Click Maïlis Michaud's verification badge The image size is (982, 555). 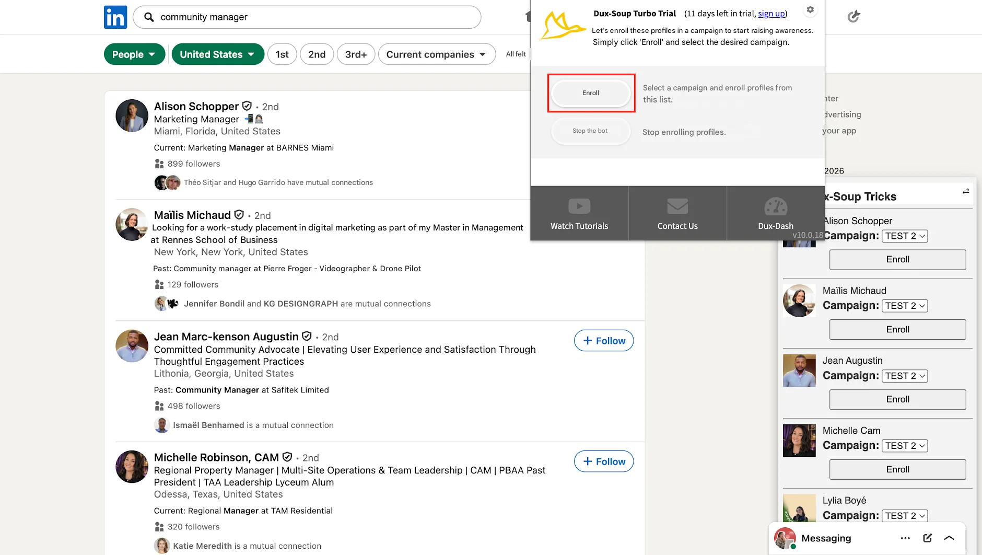click(x=239, y=215)
